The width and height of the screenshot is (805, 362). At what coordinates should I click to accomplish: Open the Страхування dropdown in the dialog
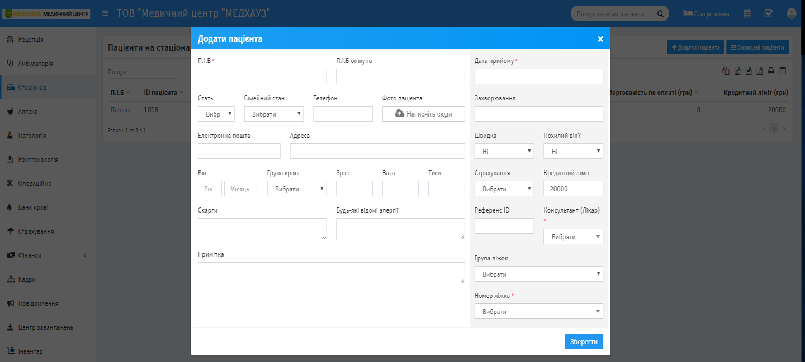tap(504, 189)
